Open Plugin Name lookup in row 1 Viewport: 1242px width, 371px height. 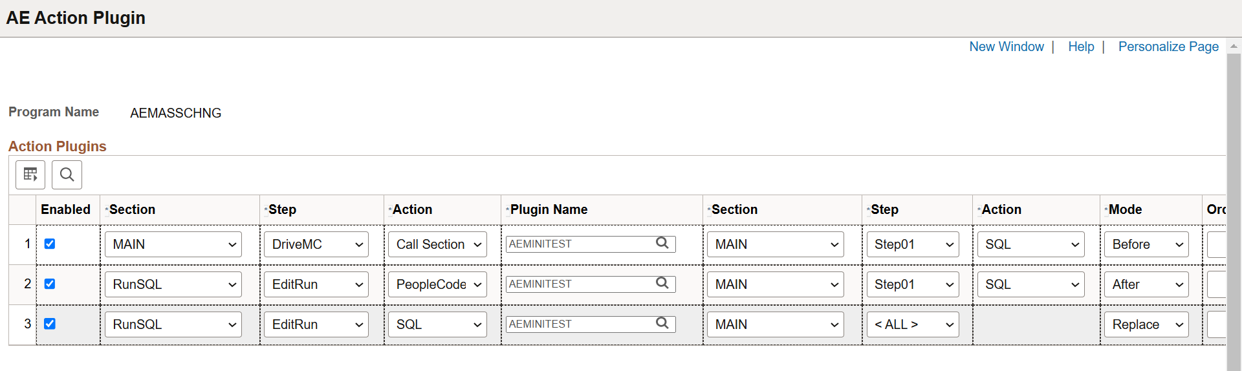[662, 243]
